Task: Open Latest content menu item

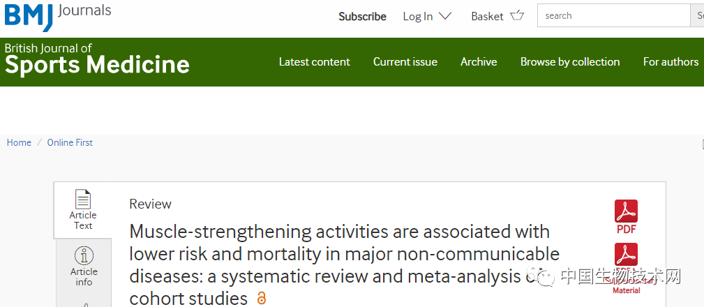Action: (314, 61)
